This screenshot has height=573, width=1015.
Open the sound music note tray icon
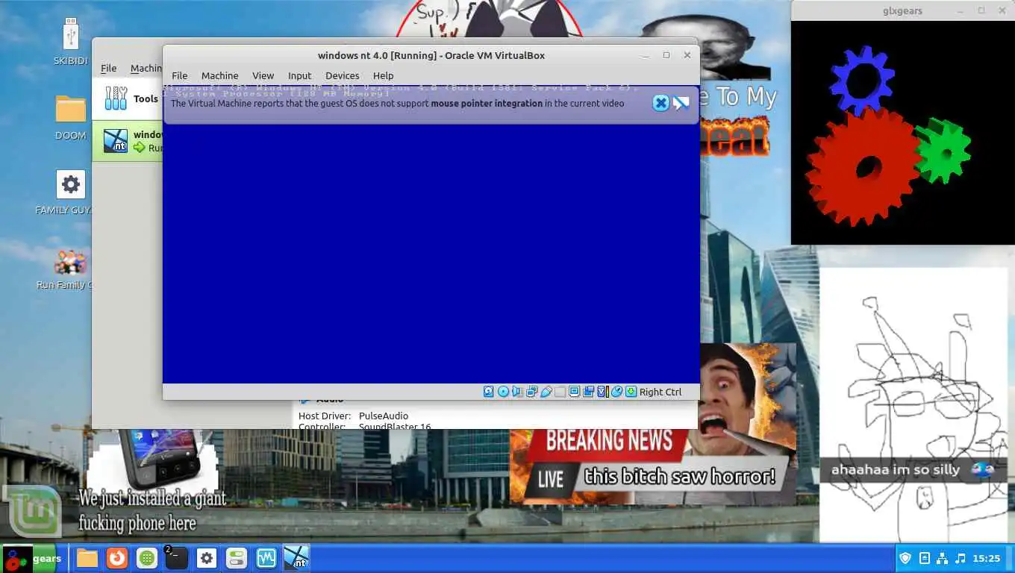961,558
